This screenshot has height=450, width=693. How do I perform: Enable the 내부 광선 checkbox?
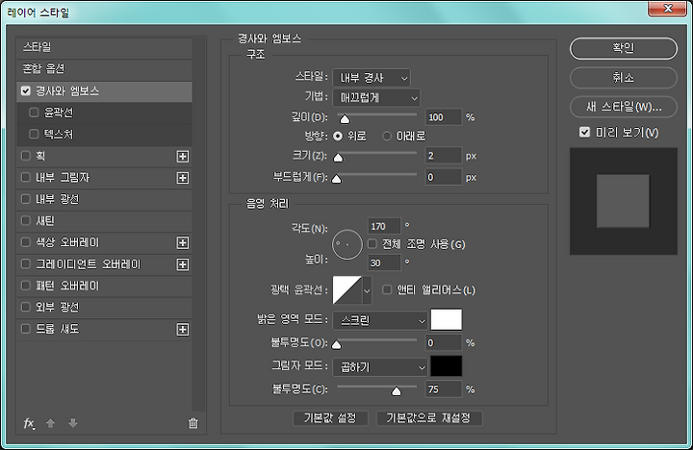26,199
